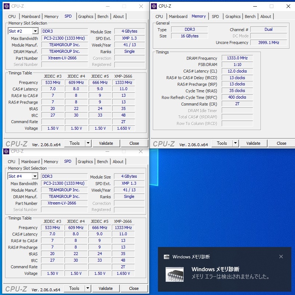Select SPD tab in Slot #2 window
295x295 pixels.
[68, 16]
